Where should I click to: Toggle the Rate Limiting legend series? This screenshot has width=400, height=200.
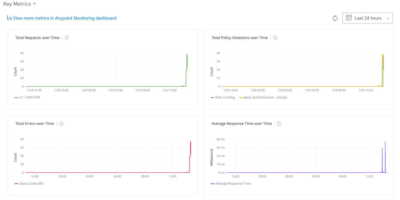(x=223, y=97)
